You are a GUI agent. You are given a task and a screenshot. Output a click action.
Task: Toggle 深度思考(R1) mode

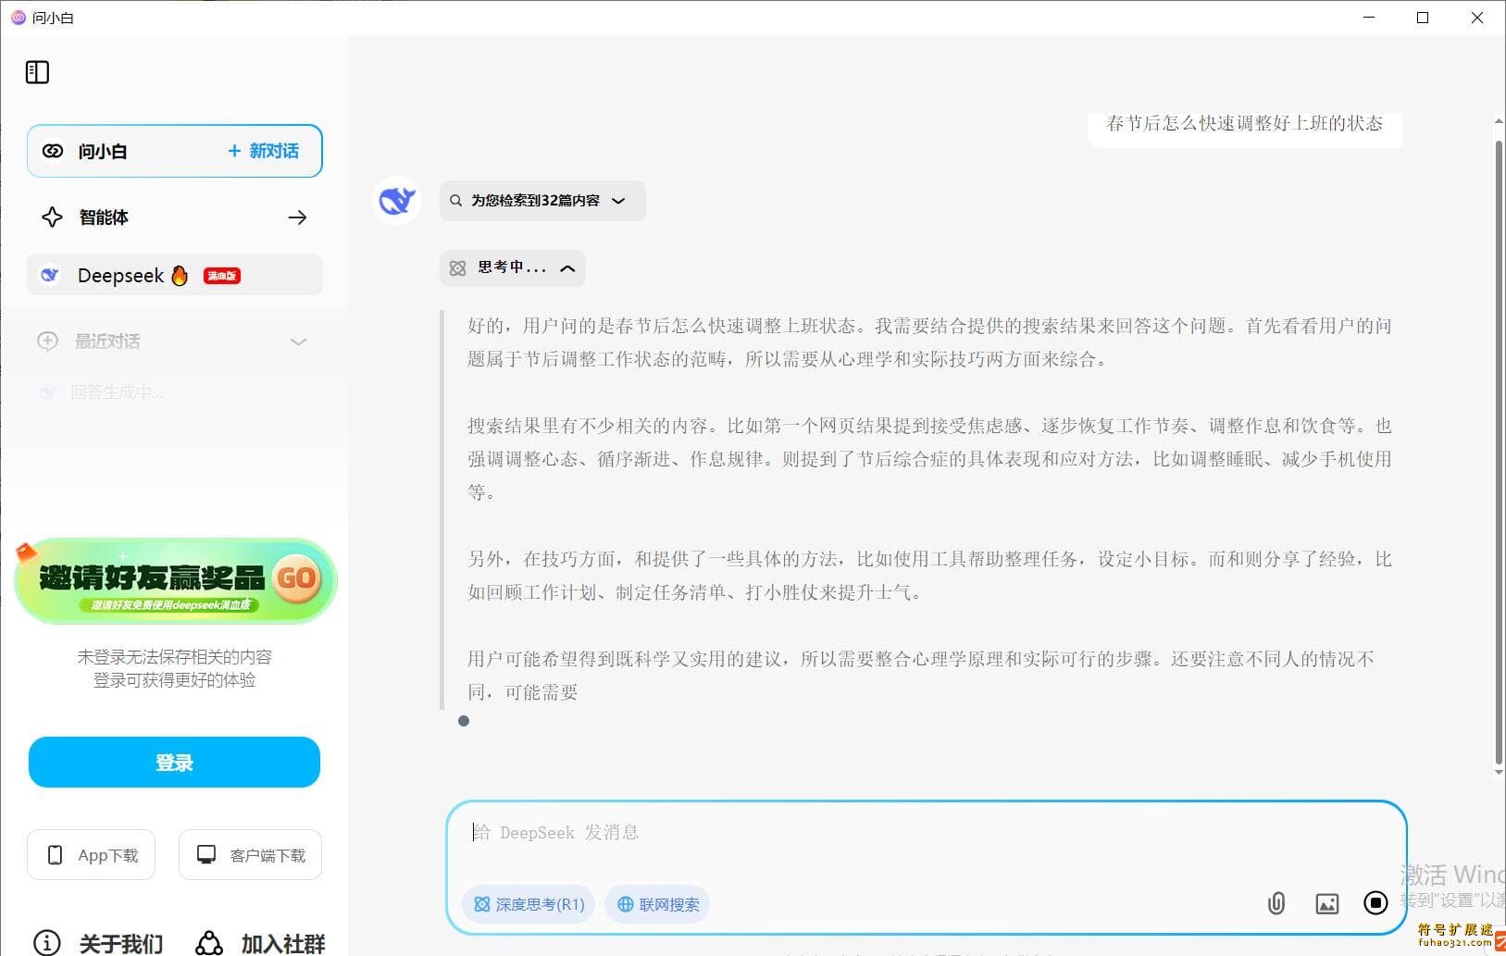(x=529, y=904)
